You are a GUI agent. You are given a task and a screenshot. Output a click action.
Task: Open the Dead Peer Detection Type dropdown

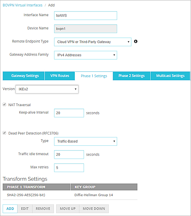tap(85, 141)
